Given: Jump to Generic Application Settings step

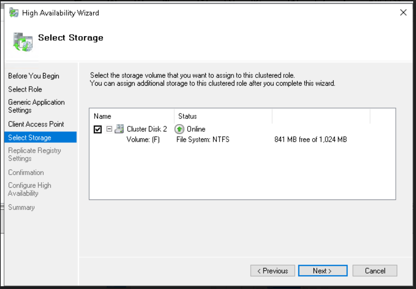Looking at the screenshot, I should (36, 106).
